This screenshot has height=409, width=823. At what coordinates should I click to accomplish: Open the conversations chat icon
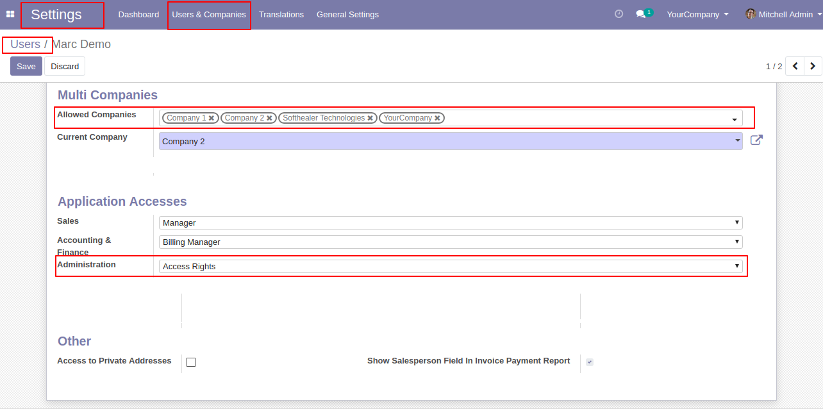640,14
